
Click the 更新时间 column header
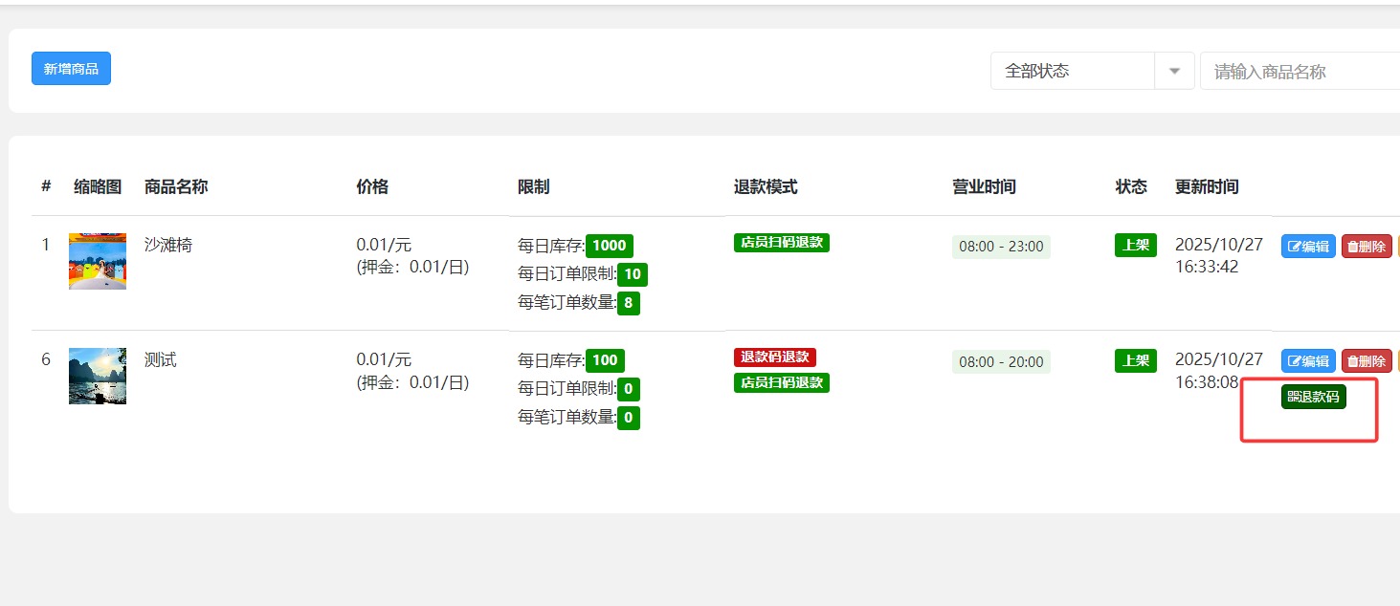(x=1207, y=187)
